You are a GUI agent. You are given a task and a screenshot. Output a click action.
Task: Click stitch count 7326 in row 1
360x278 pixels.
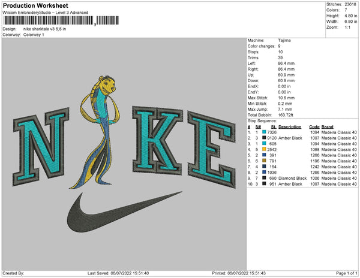point(272,132)
